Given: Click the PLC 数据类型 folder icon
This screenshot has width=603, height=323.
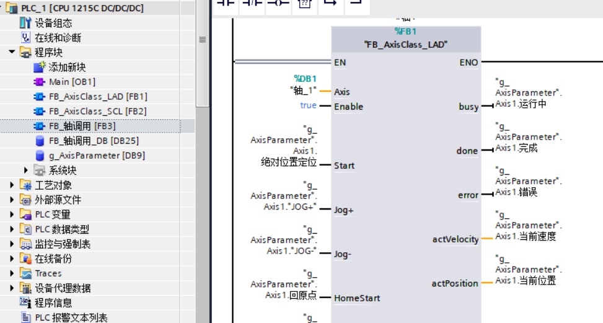Looking at the screenshot, I should 25,229.
